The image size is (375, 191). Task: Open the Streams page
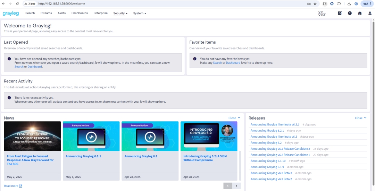[x=46, y=13]
